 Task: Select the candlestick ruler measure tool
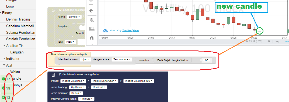point(92,29)
